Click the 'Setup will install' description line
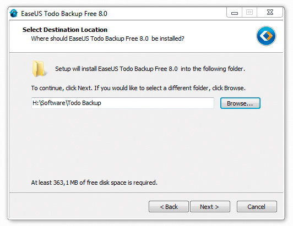The width and height of the screenshot is (293, 226). (x=150, y=69)
